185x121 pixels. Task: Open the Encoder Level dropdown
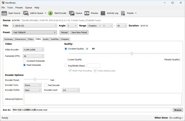pyautogui.click(x=71, y=90)
